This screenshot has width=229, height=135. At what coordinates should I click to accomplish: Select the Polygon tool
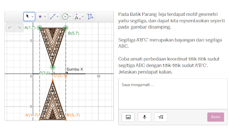pyautogui.click(x=90, y=17)
